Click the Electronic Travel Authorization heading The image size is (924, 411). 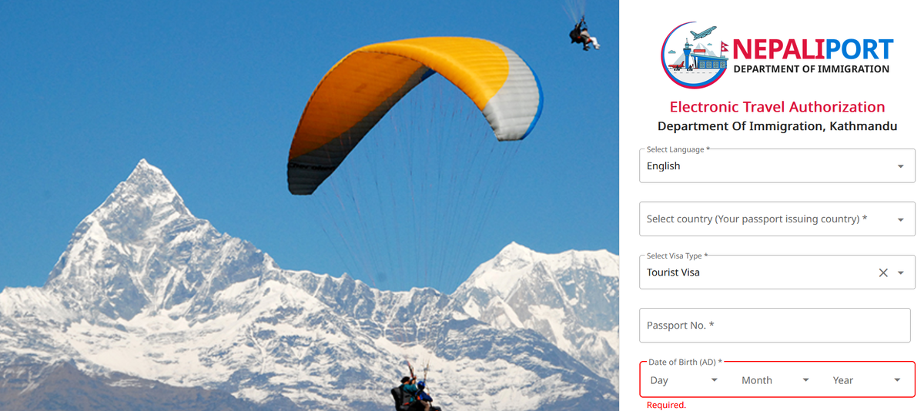(777, 107)
